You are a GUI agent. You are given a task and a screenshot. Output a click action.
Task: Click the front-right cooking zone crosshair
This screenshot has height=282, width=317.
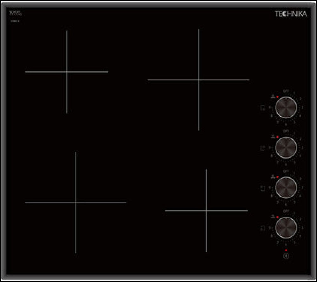207,210
